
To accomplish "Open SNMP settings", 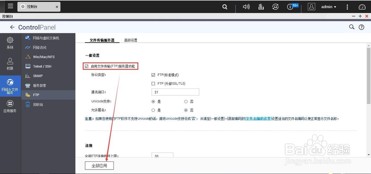I will click(x=48, y=76).
